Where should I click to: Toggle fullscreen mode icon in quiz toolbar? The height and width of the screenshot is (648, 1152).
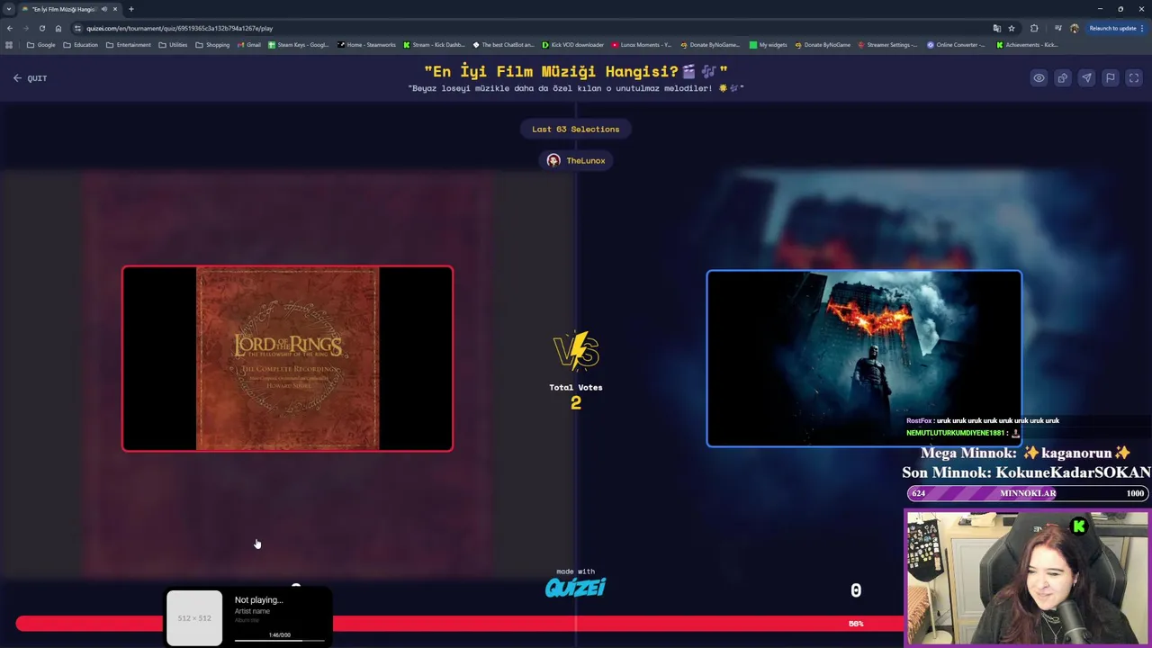[1134, 78]
